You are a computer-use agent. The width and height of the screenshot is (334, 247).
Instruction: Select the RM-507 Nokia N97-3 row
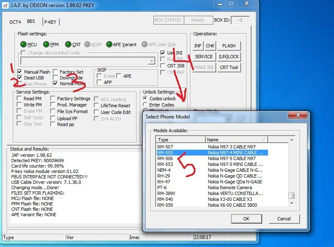pyautogui.click(x=212, y=147)
